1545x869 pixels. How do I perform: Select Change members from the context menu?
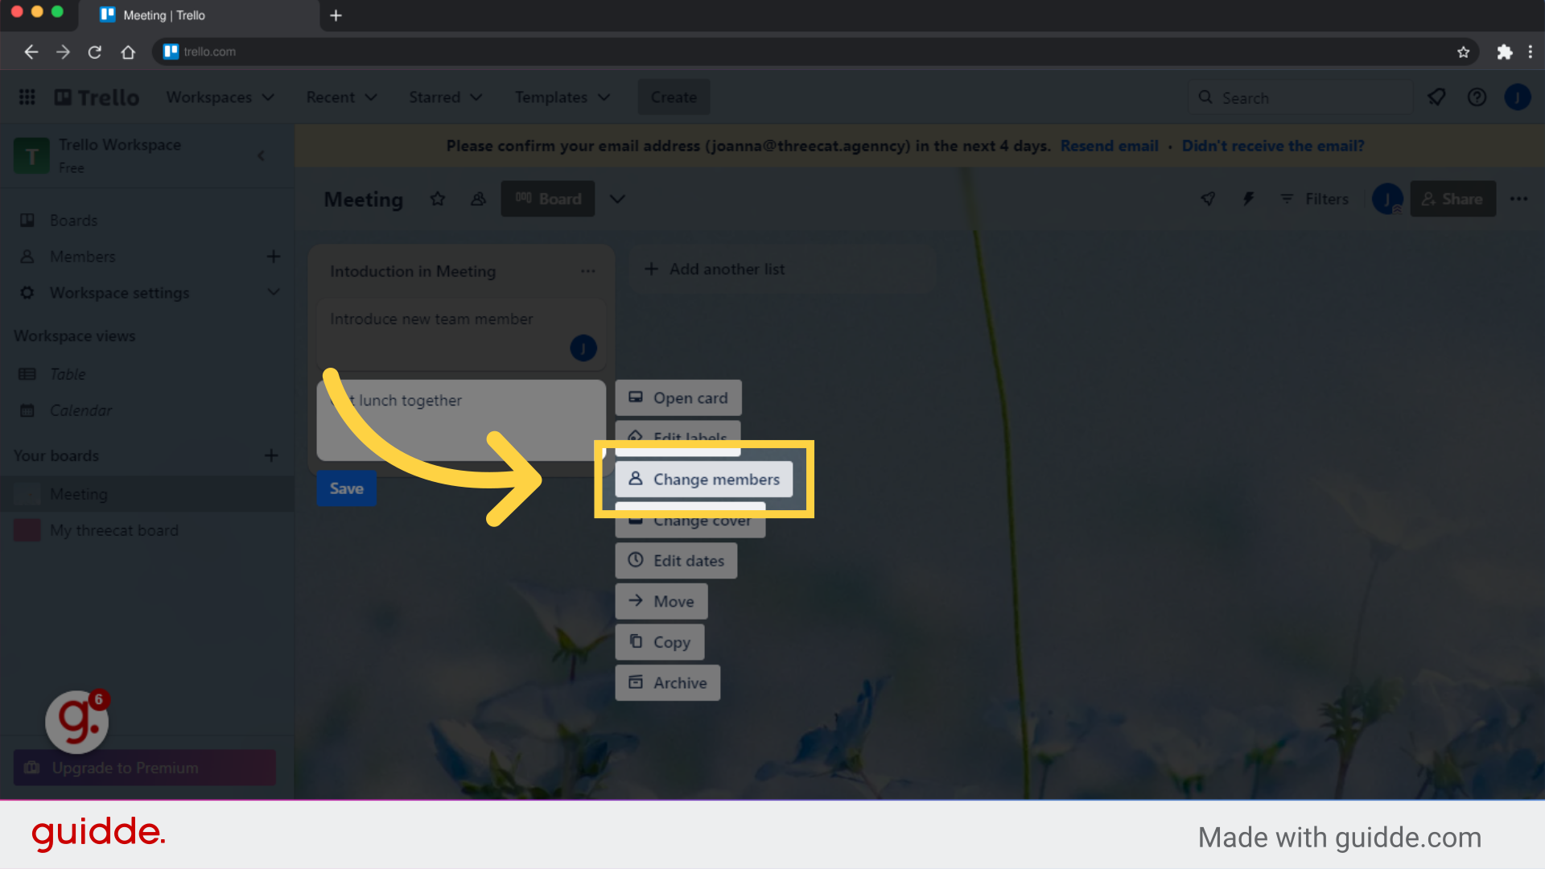pyautogui.click(x=704, y=479)
